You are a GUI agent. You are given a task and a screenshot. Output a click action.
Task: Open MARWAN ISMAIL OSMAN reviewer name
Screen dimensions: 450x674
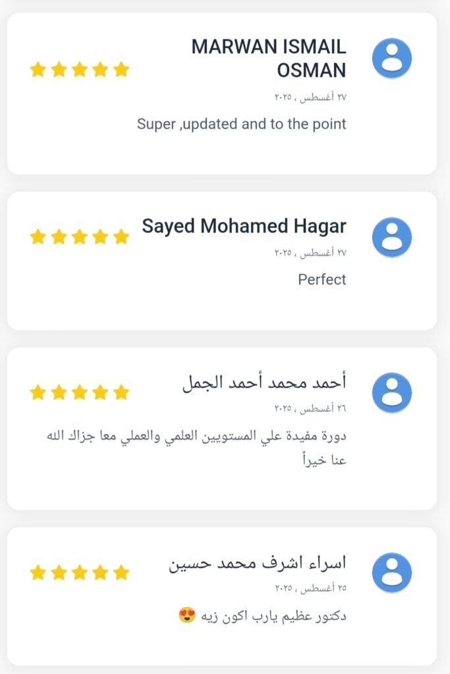pos(269,58)
